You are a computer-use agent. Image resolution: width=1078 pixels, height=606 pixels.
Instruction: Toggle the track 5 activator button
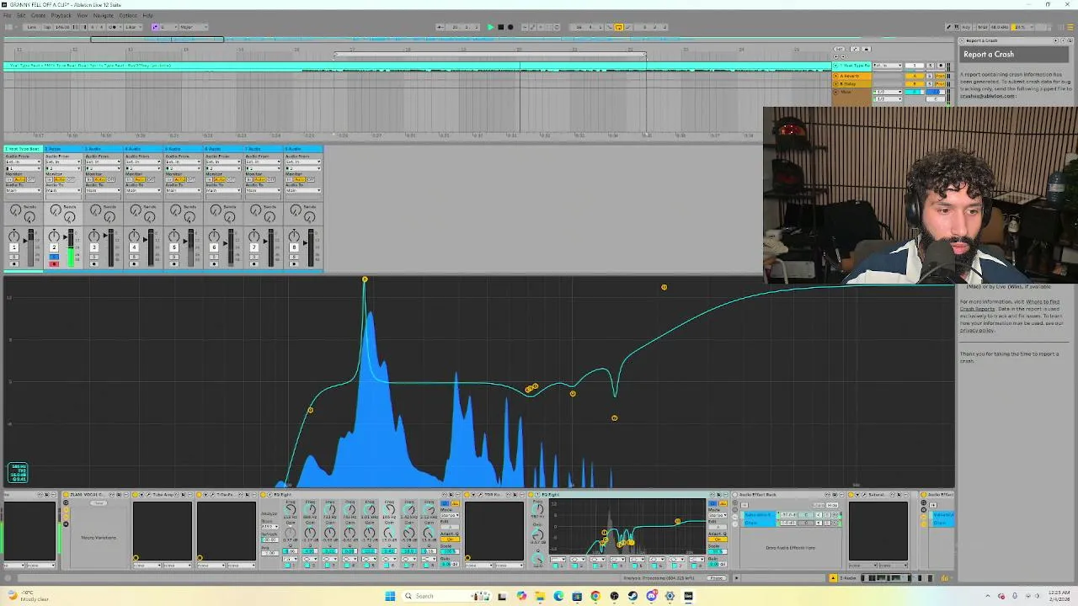[173, 247]
